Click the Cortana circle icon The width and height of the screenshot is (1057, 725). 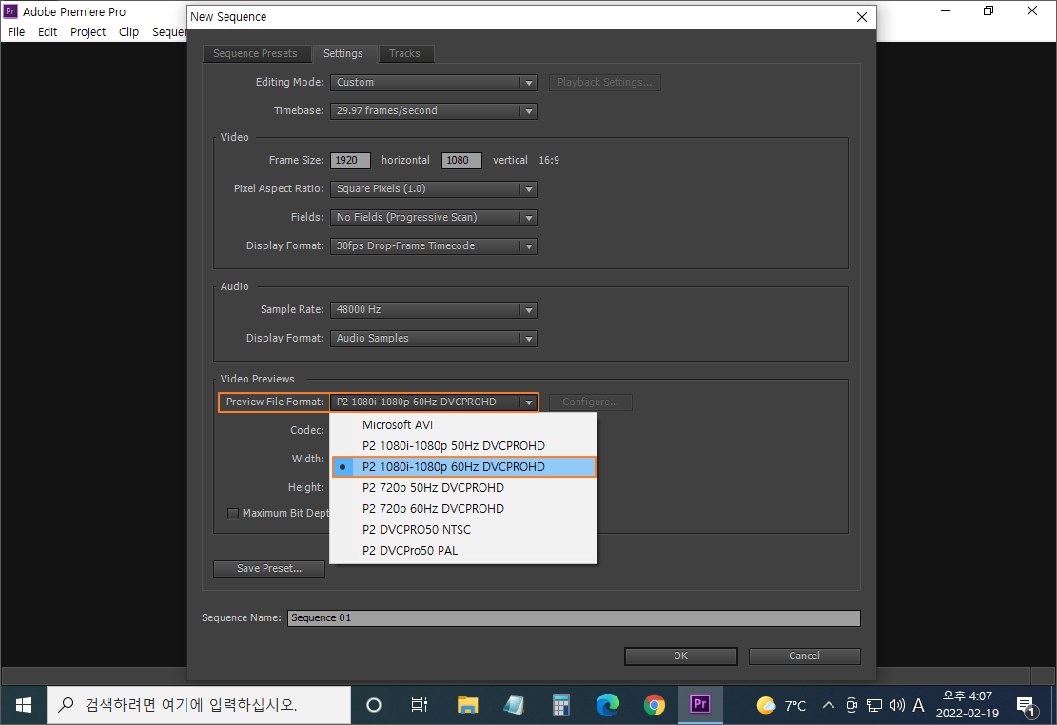pos(374,705)
